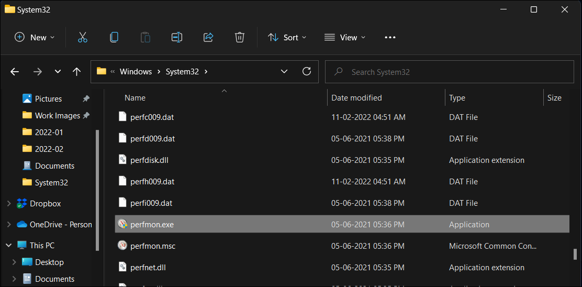The image size is (582, 287).
Task: Show recent locations dropdown arrow
Action: [x=58, y=72]
